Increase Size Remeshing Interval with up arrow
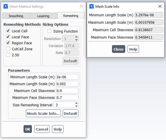 (x=76, y=103)
